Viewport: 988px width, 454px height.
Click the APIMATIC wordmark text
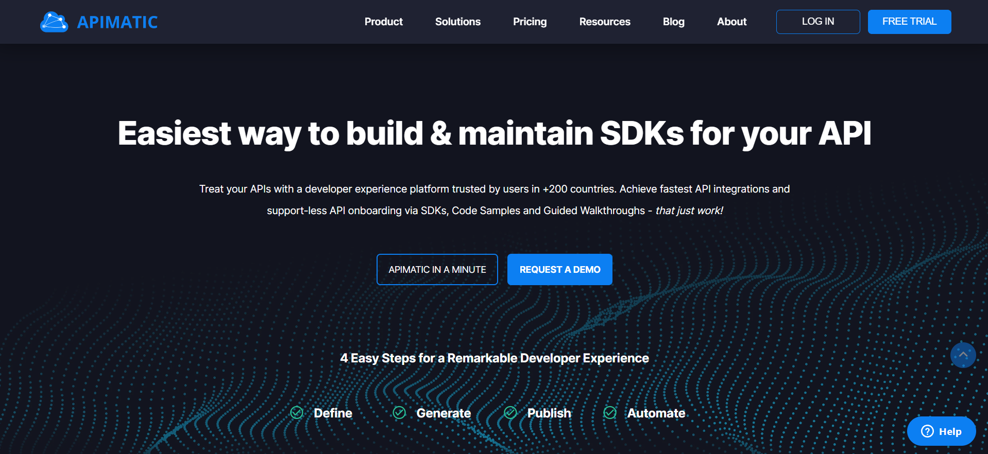(117, 22)
